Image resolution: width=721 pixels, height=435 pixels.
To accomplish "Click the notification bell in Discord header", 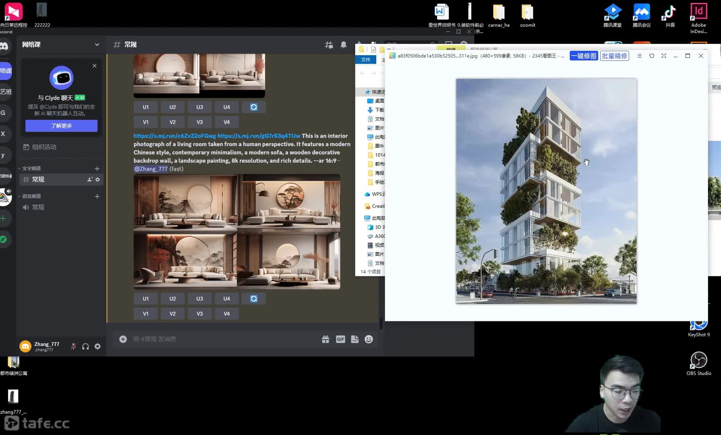I will pyautogui.click(x=344, y=45).
